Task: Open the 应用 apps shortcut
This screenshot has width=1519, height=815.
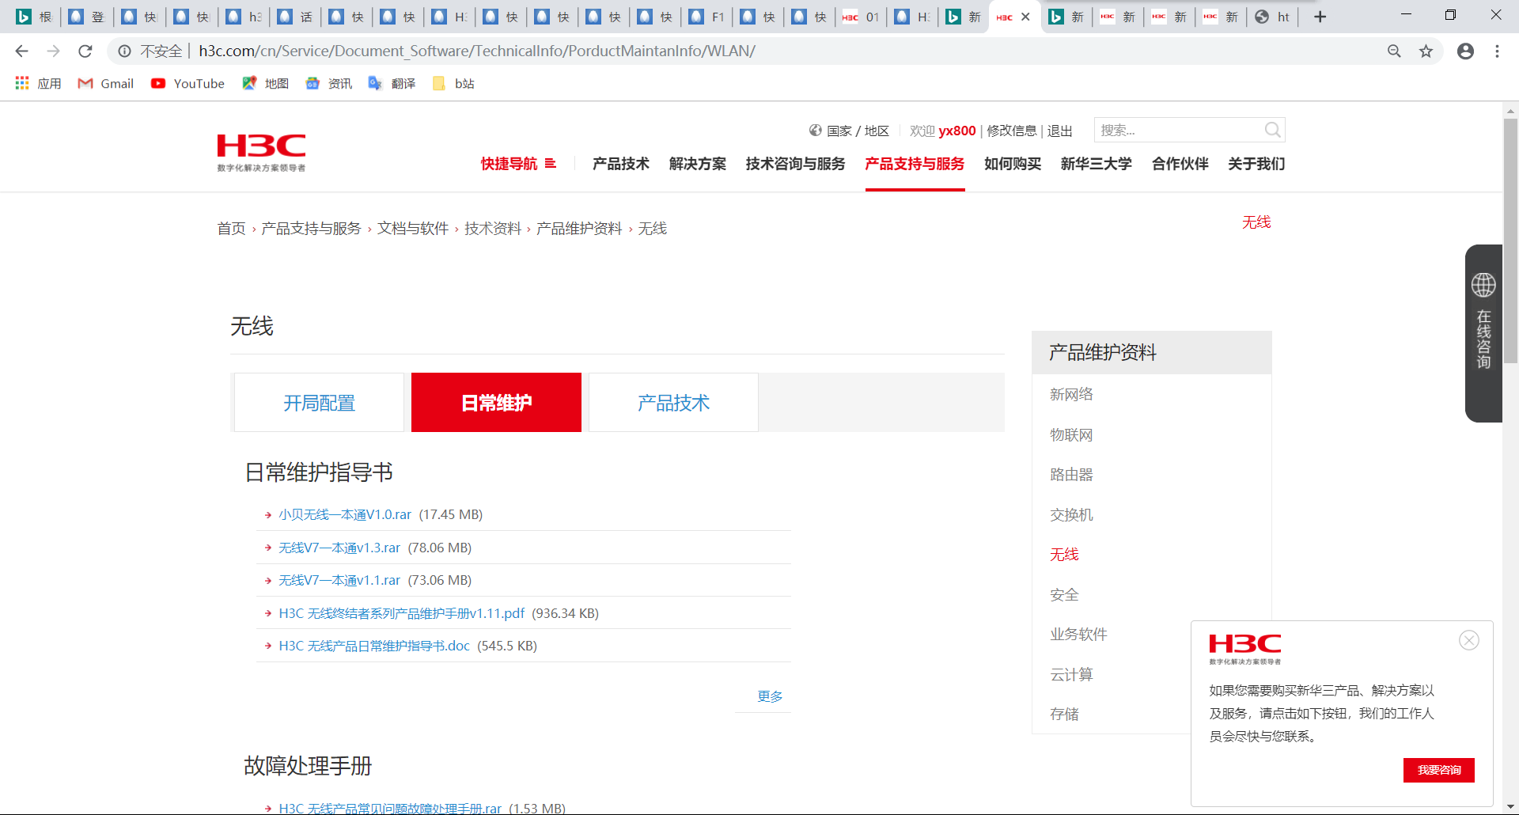Action: click(38, 83)
